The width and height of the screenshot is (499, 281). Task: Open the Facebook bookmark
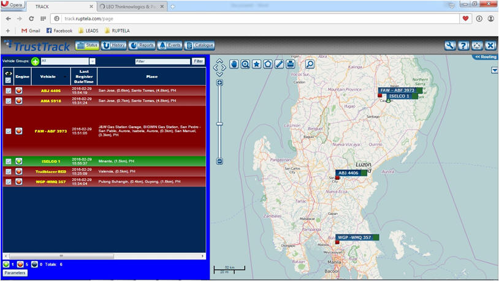[x=59, y=31]
